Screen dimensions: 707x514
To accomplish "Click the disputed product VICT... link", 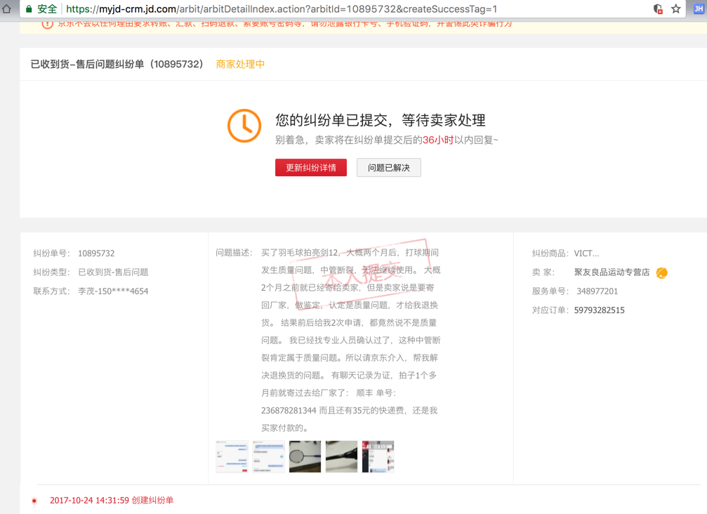I will pos(586,253).
